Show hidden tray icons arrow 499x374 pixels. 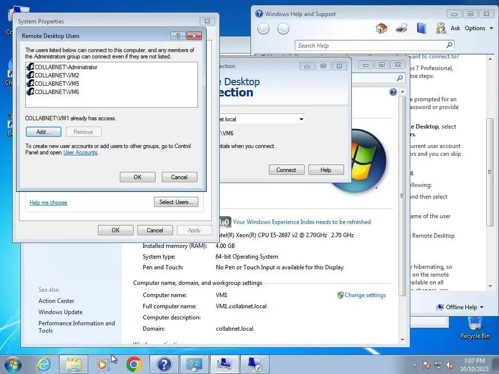pos(414,365)
